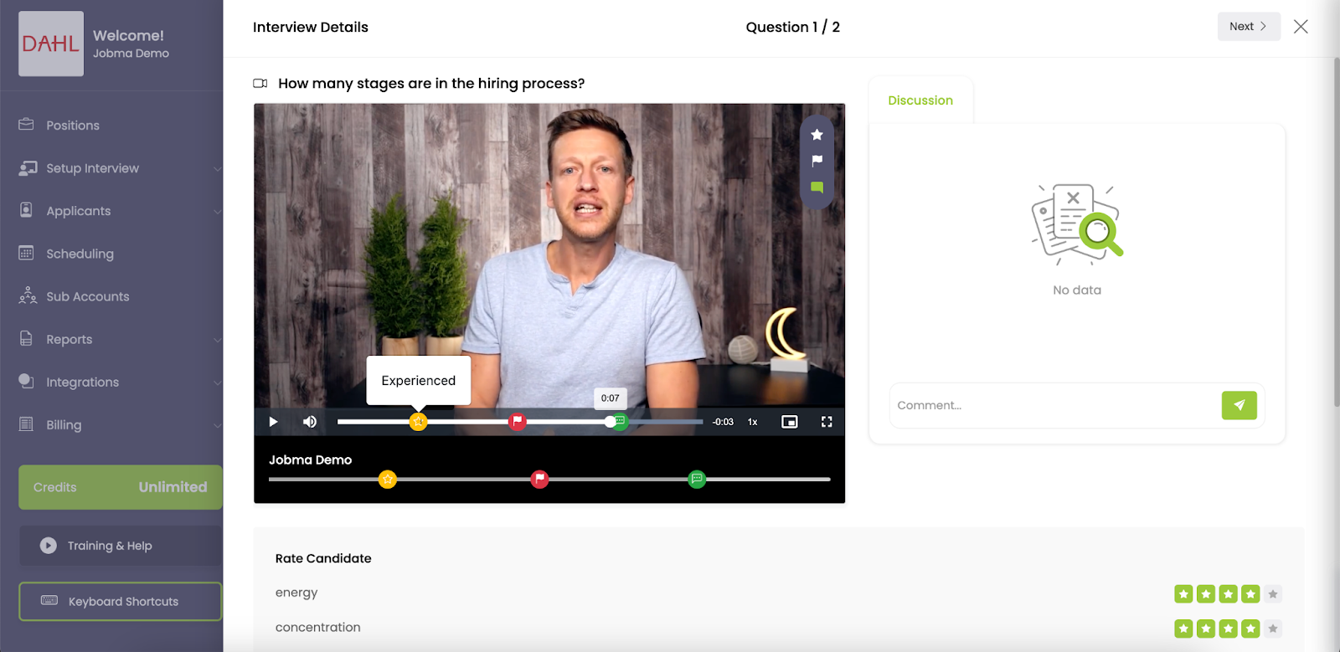The image size is (1340, 652).
Task: Click the DAHL logo
Action: coord(51,44)
